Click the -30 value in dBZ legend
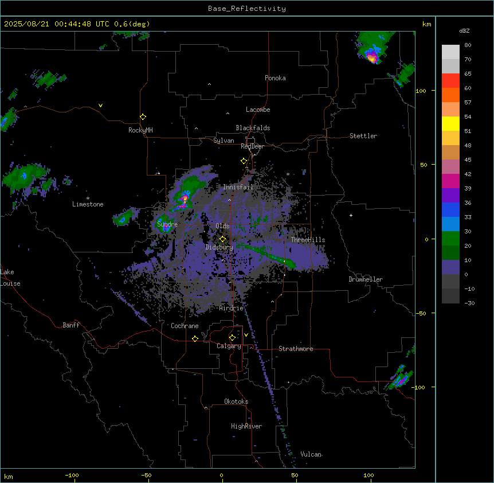 pos(469,303)
